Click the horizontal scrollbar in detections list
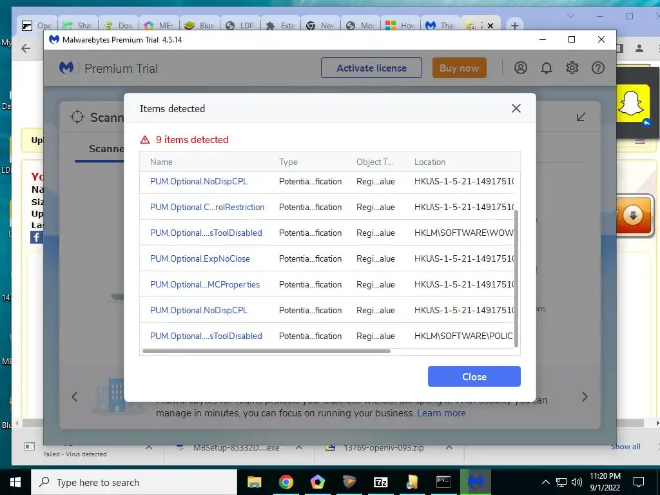Image resolution: width=660 pixels, height=495 pixels. [x=266, y=351]
